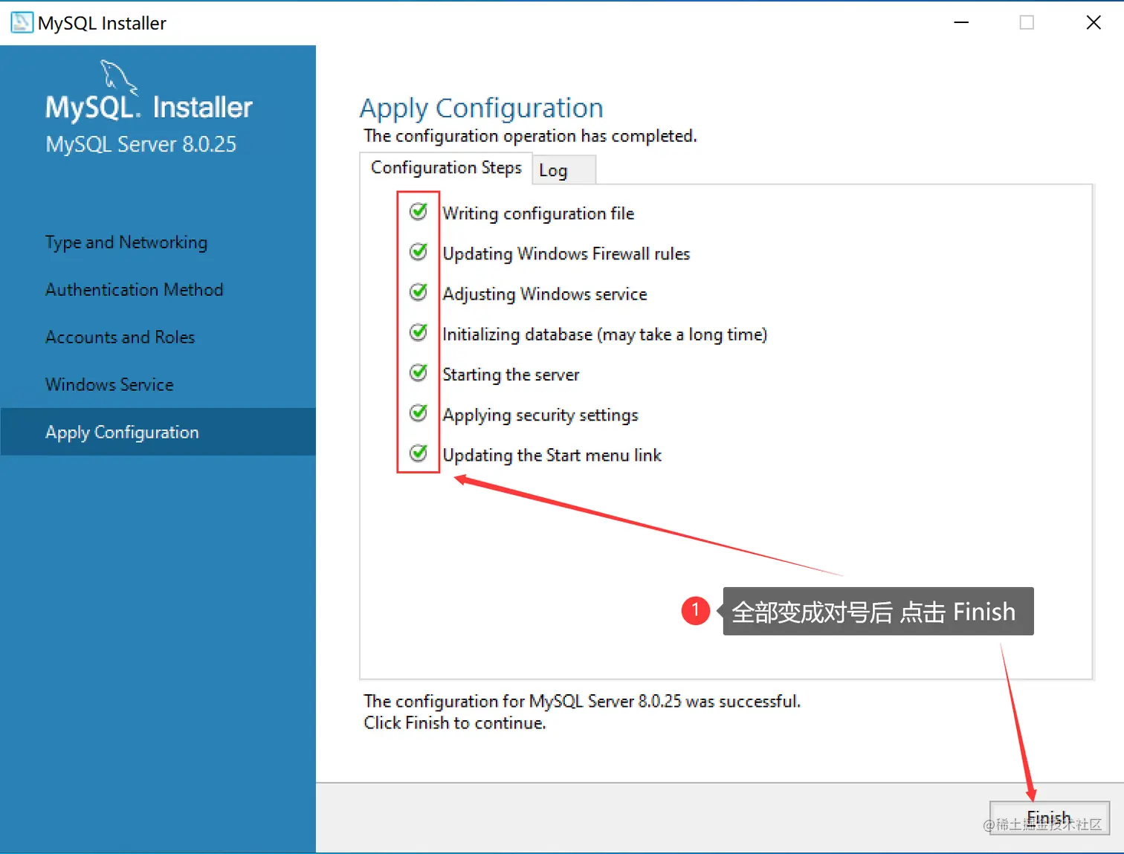Image resolution: width=1124 pixels, height=854 pixels.
Task: Minimize the MySQL Installer window
Action: point(961,22)
